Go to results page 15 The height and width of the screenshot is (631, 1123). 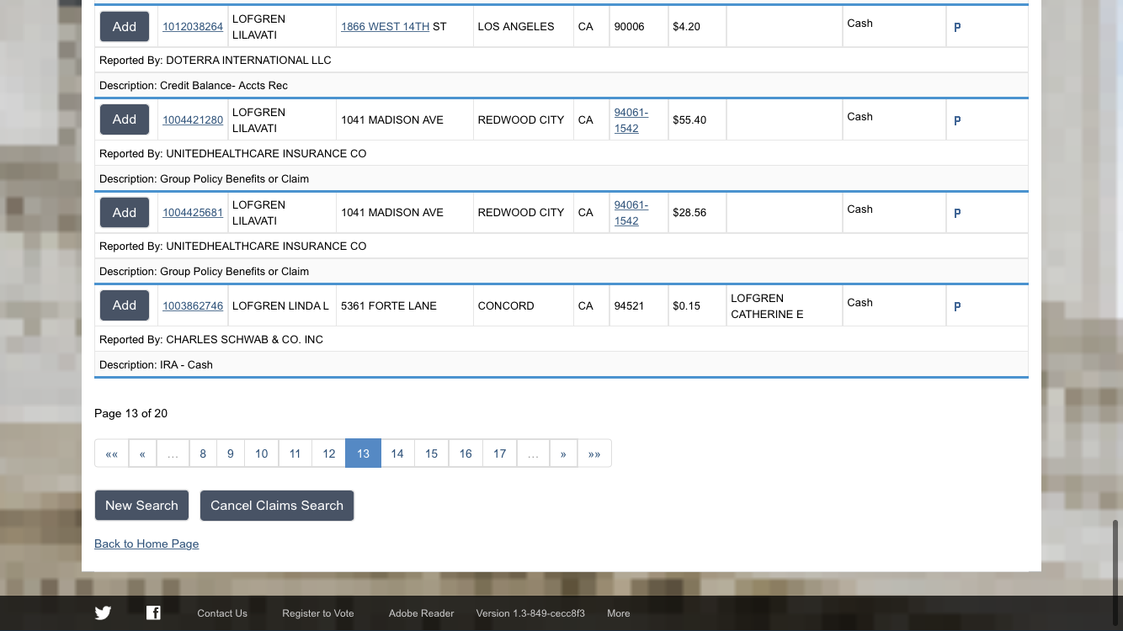pos(432,453)
